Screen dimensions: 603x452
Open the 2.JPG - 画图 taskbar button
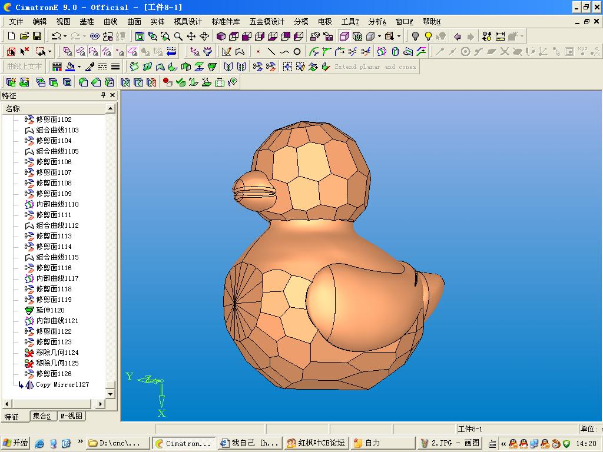point(449,443)
